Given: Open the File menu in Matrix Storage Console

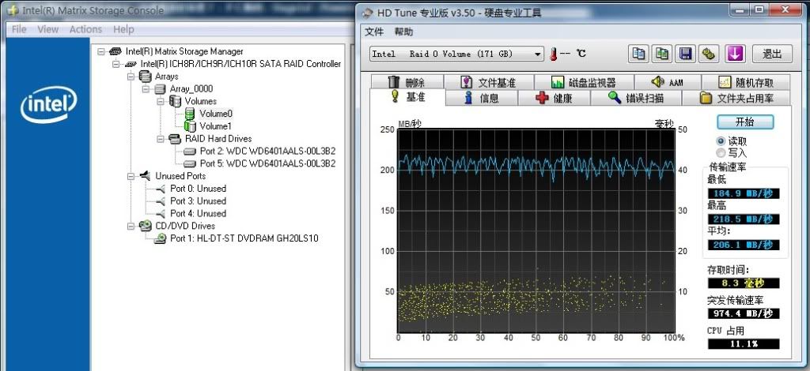Looking at the screenshot, I should click(19, 29).
